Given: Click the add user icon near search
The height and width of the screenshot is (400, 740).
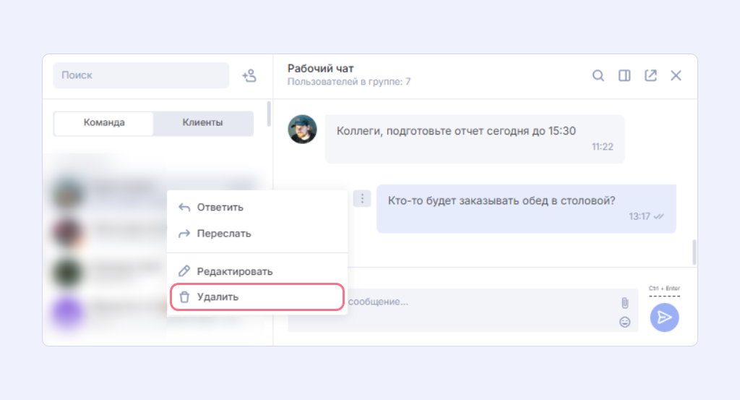Looking at the screenshot, I should [x=249, y=75].
